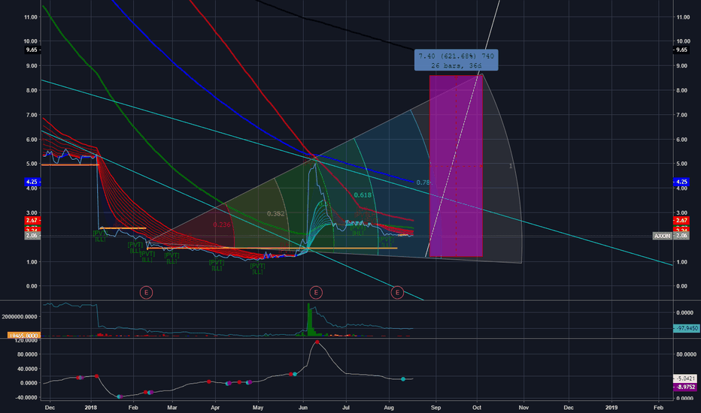The image size is (701, 413).
Task: Select the gray 2.06 price on left axis
Action: [x=32, y=236]
